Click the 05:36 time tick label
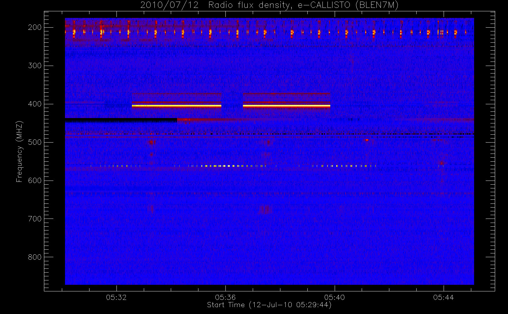 pyautogui.click(x=225, y=297)
